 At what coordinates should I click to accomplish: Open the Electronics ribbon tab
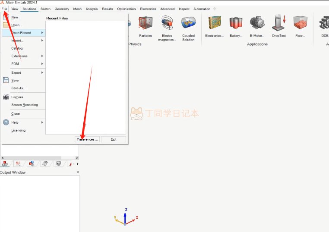pyautogui.click(x=148, y=9)
